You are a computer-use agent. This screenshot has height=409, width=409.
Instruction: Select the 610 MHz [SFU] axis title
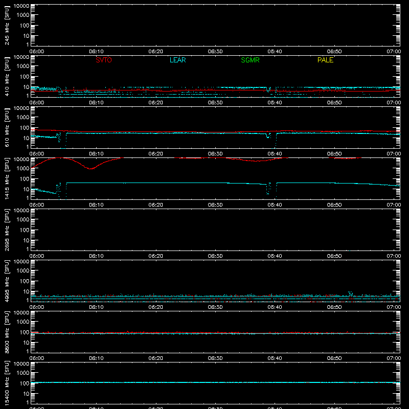pos(7,127)
